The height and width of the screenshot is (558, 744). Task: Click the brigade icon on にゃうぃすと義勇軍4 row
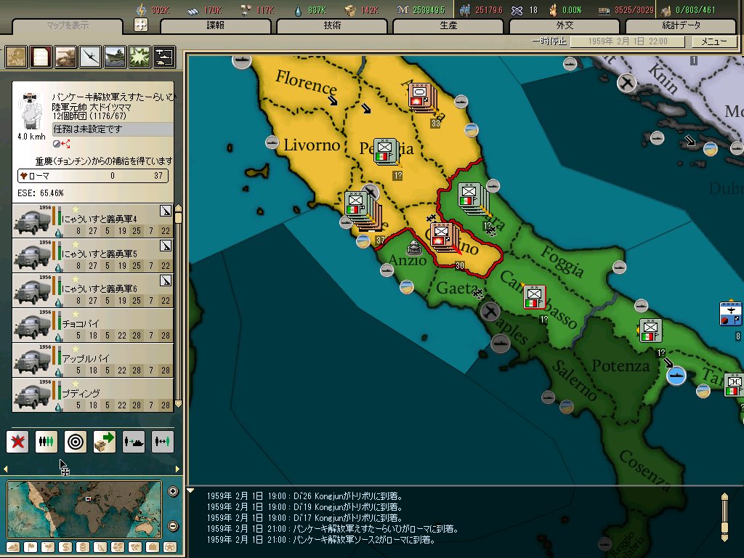[165, 211]
